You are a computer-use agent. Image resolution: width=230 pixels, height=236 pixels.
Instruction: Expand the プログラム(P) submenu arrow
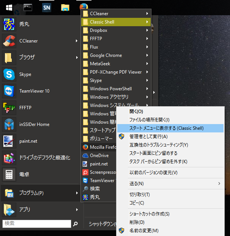pyautogui.click(x=77, y=193)
